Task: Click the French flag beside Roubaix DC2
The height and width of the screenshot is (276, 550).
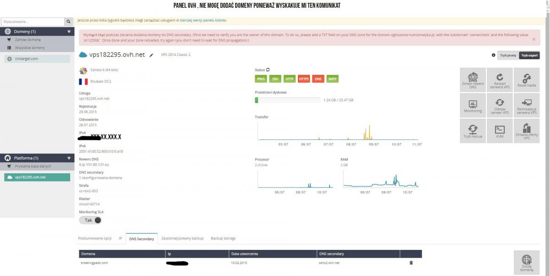Action: click(83, 81)
